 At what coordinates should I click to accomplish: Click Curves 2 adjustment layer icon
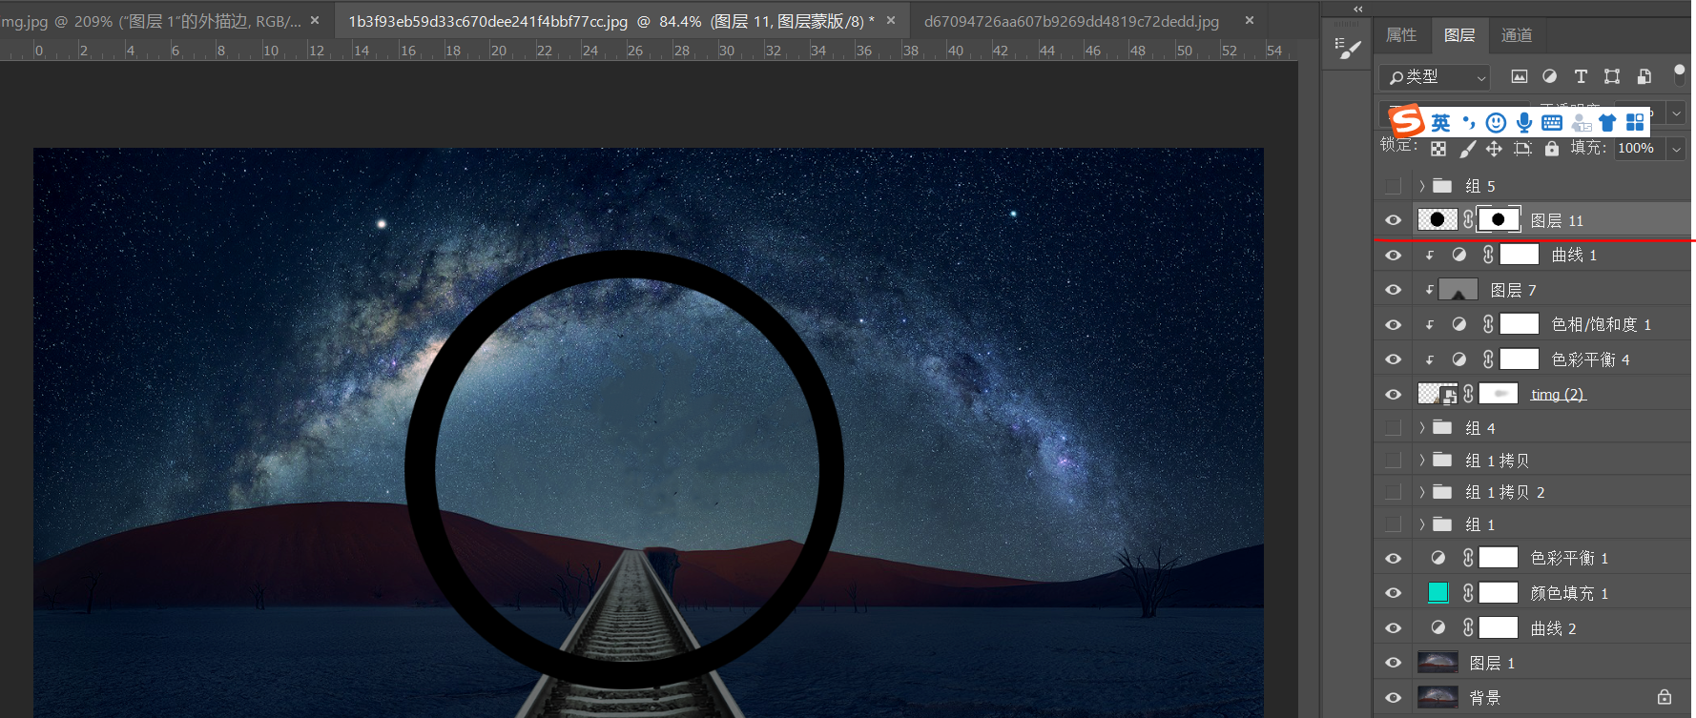point(1438,627)
